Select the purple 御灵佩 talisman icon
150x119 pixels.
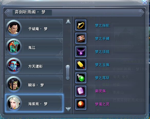click(x=81, y=91)
